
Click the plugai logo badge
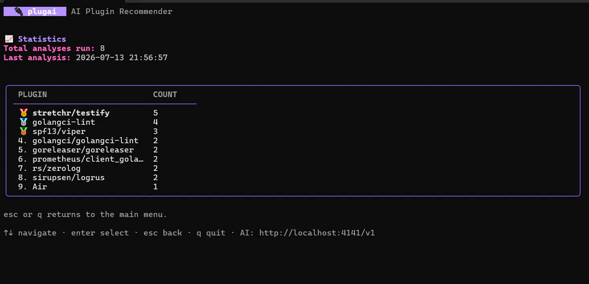[35, 12]
